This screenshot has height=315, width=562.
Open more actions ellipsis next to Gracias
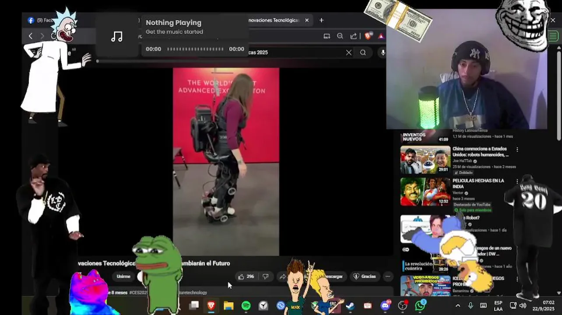click(388, 276)
